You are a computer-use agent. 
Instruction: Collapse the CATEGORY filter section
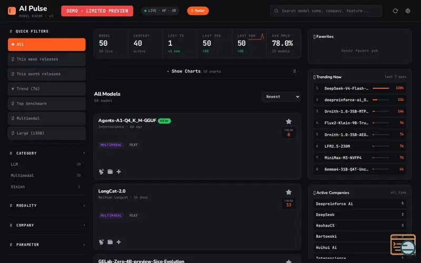(47, 153)
